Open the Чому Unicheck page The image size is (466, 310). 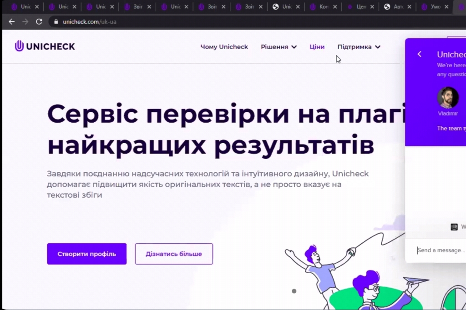[224, 47]
